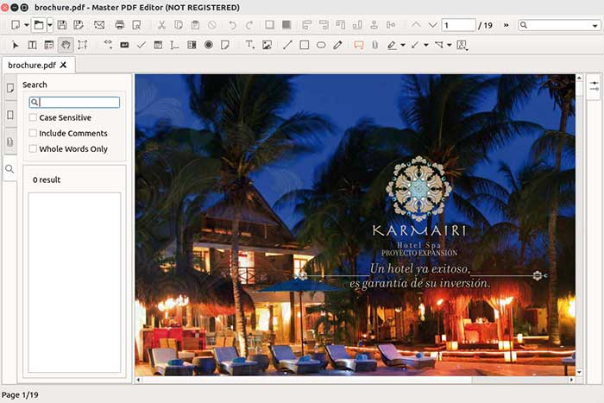Open the Highlight tool dropdown arrow
The image size is (604, 403).
pyautogui.click(x=403, y=45)
